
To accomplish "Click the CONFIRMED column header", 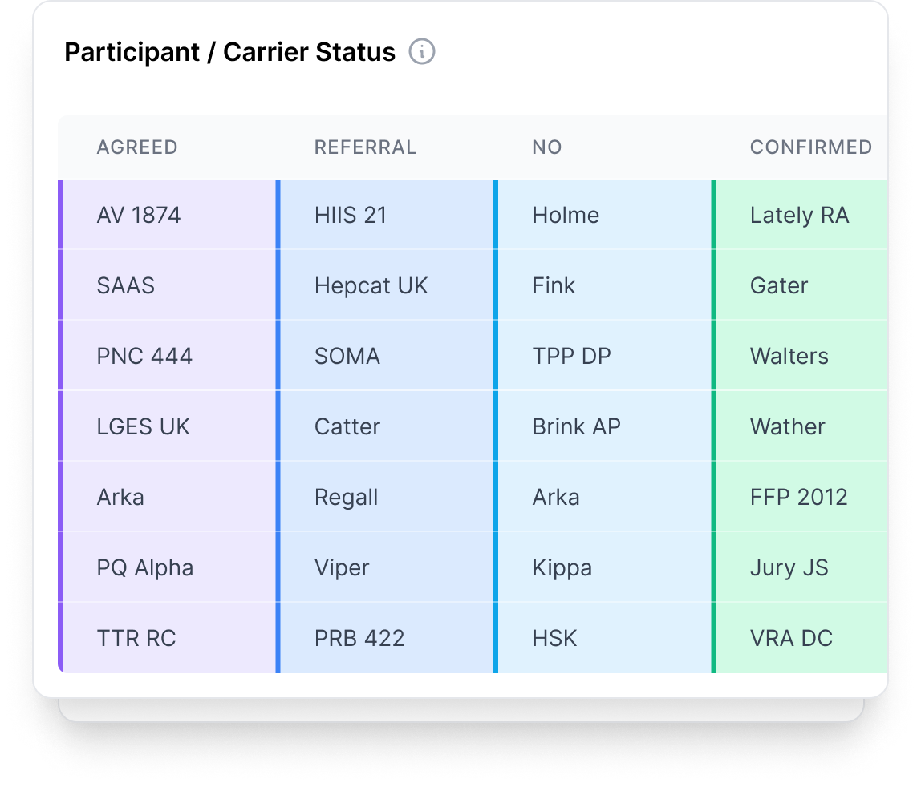I will click(810, 147).
